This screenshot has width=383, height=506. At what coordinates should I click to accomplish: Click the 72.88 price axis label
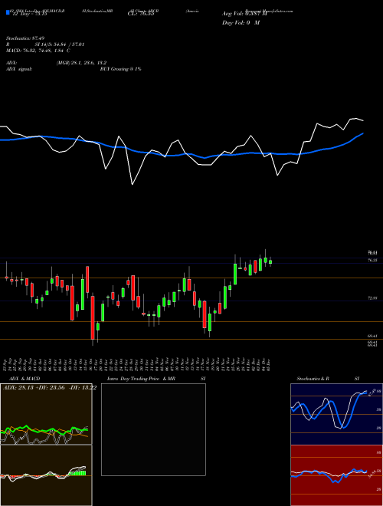372,299
